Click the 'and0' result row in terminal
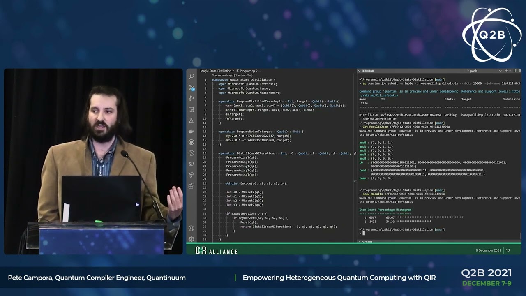The image size is (526, 296). [x=376, y=143]
